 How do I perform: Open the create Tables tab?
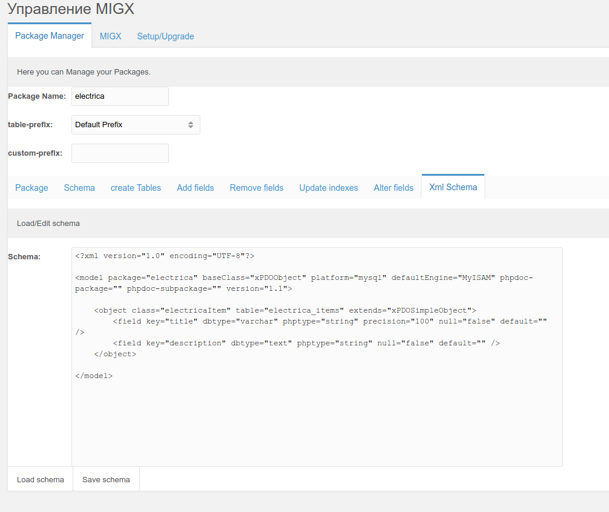coord(136,188)
